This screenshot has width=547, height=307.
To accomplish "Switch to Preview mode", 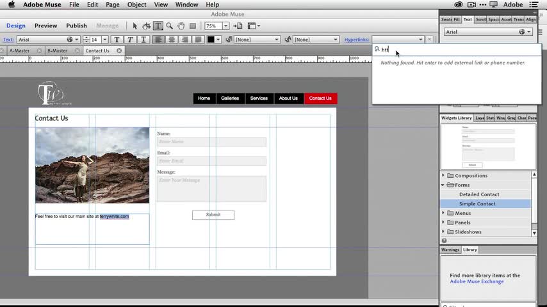I will 45,26.
